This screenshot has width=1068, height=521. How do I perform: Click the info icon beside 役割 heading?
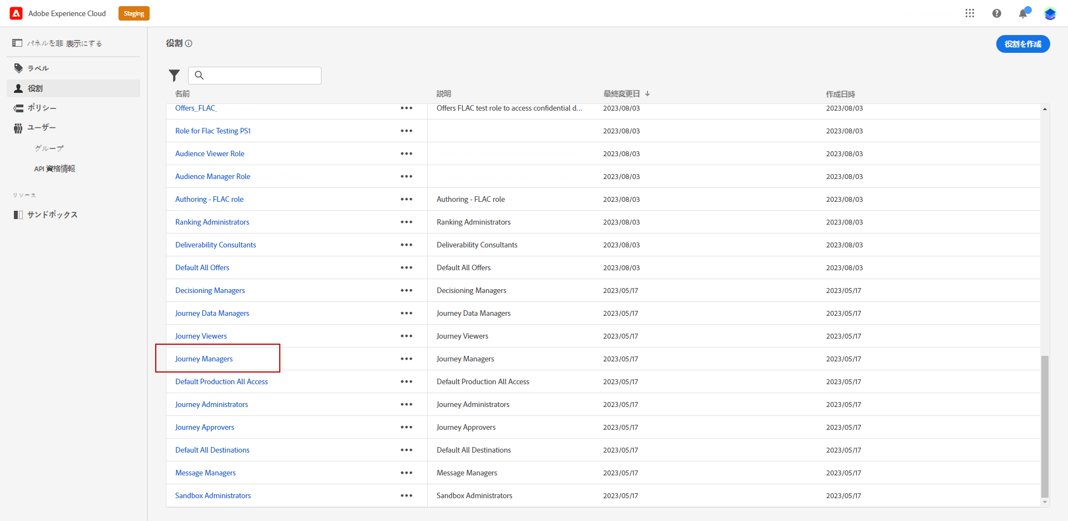(189, 43)
